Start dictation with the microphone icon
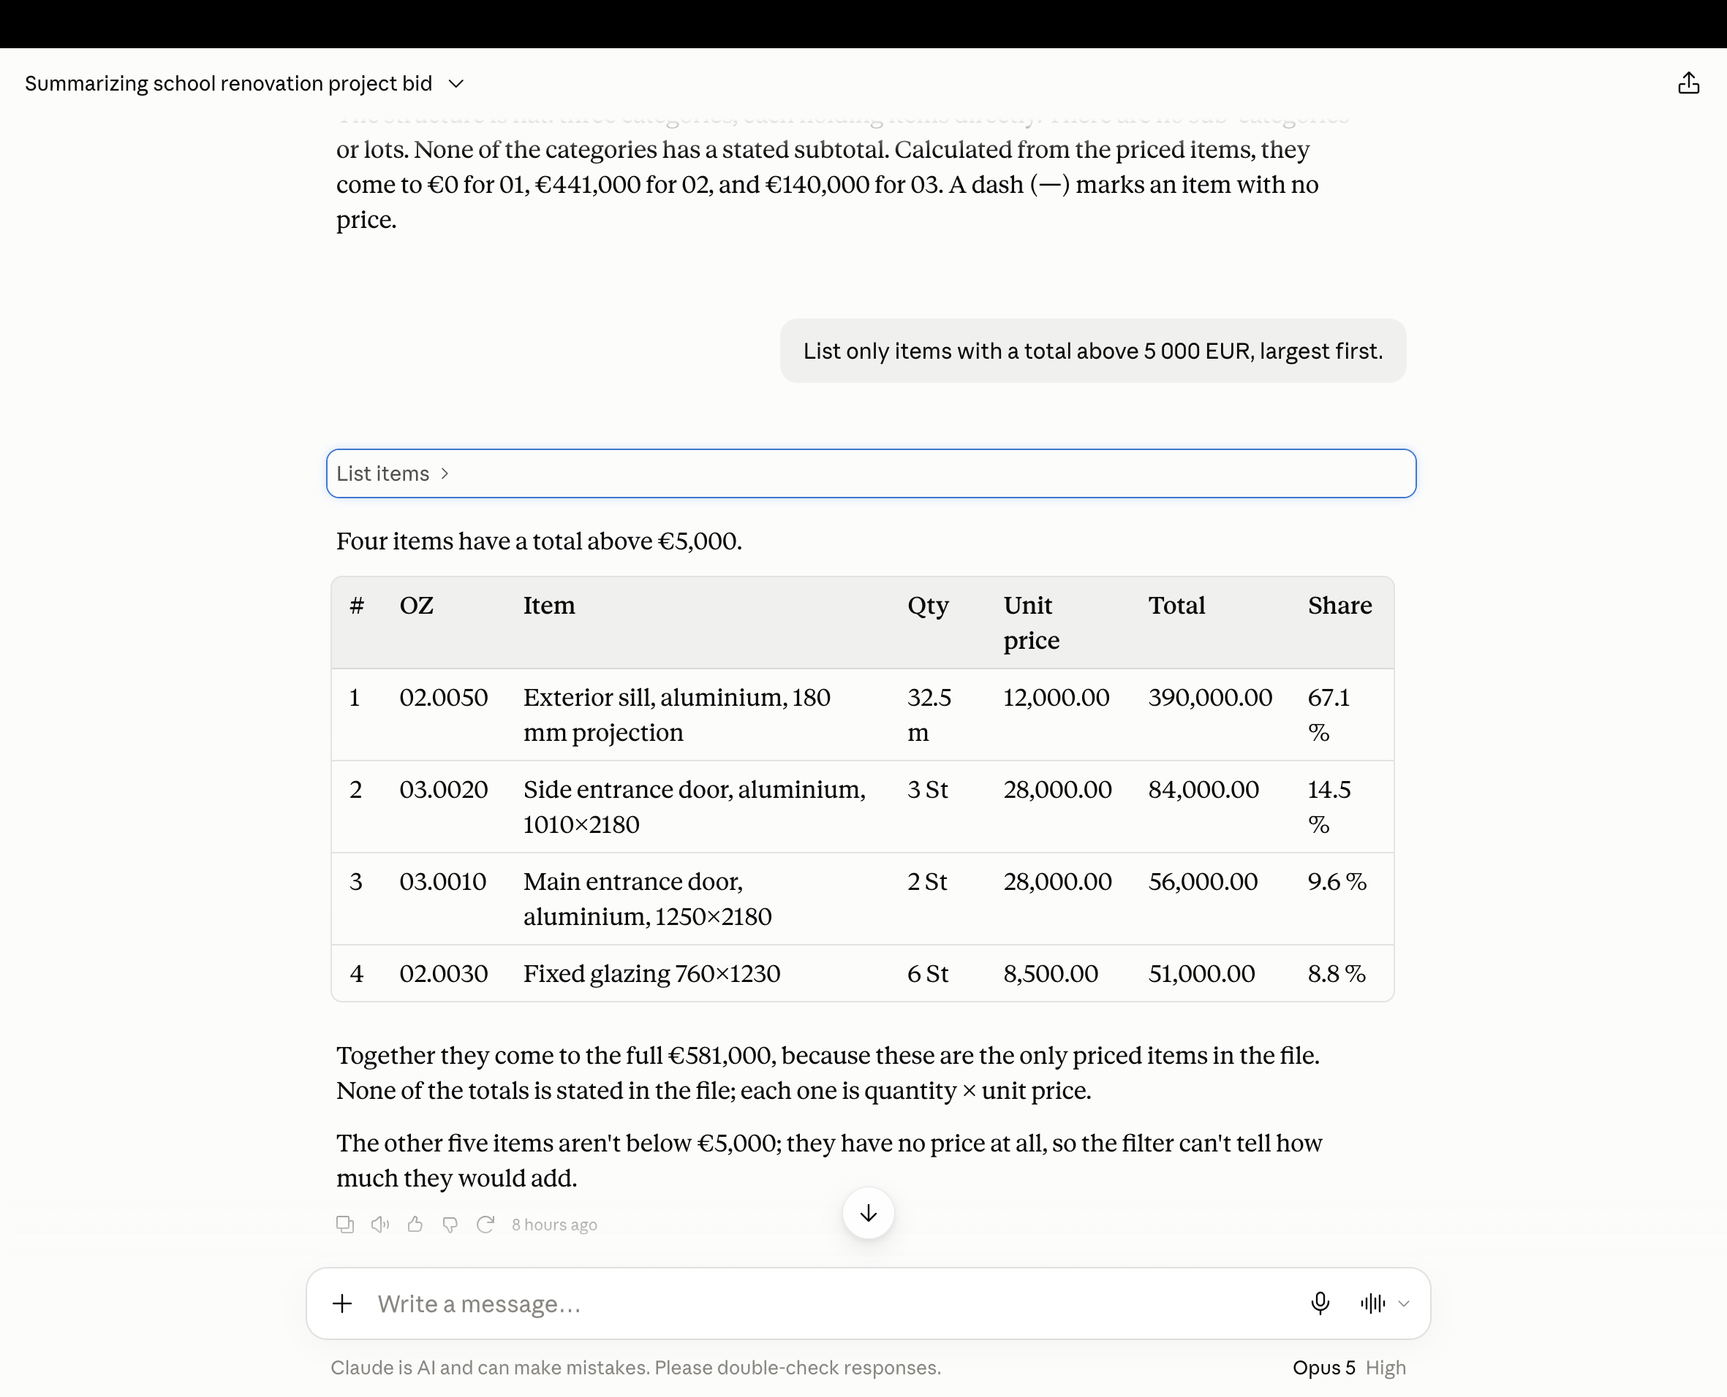This screenshot has width=1727, height=1397. (1320, 1303)
